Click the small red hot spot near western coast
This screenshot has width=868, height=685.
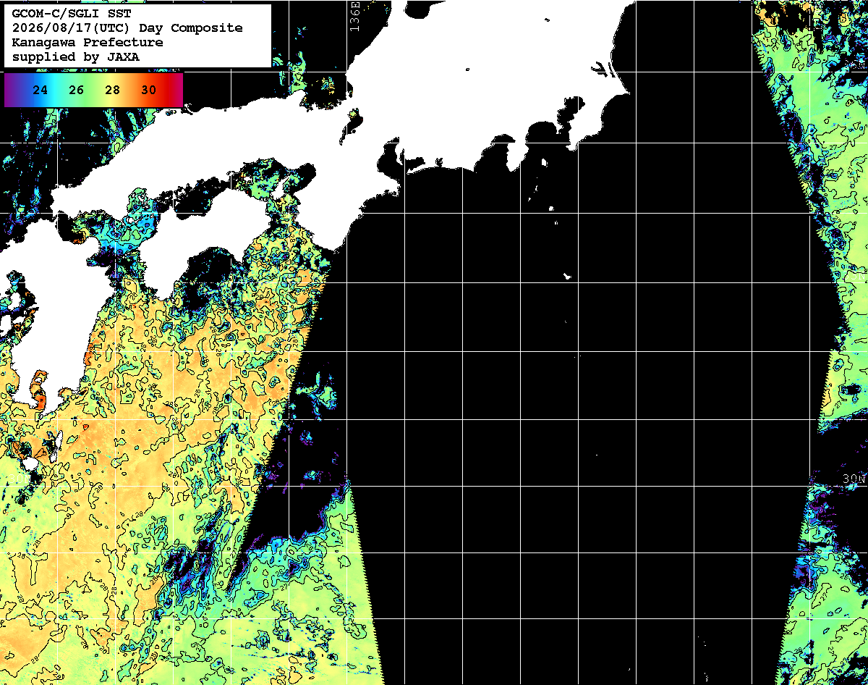tap(39, 398)
